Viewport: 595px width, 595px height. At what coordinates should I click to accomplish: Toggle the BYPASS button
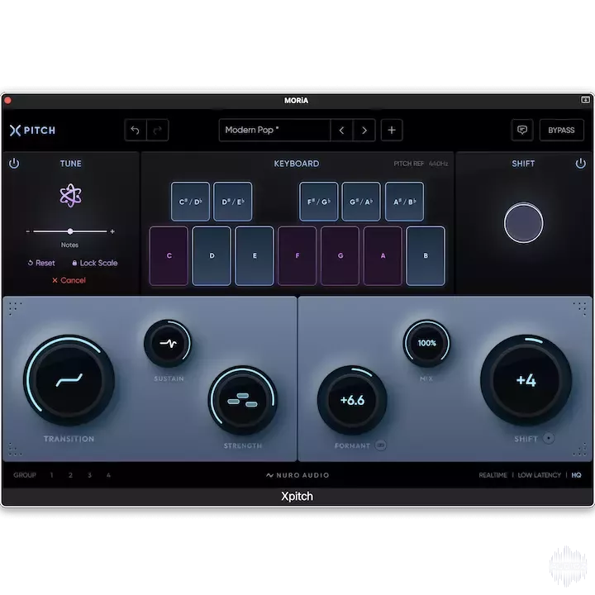coord(562,131)
